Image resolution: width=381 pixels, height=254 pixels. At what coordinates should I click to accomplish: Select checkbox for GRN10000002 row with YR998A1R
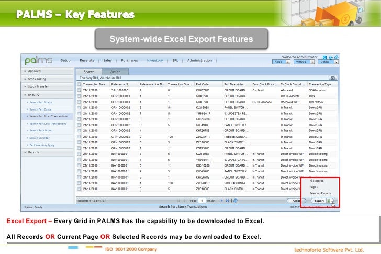pos(79,114)
